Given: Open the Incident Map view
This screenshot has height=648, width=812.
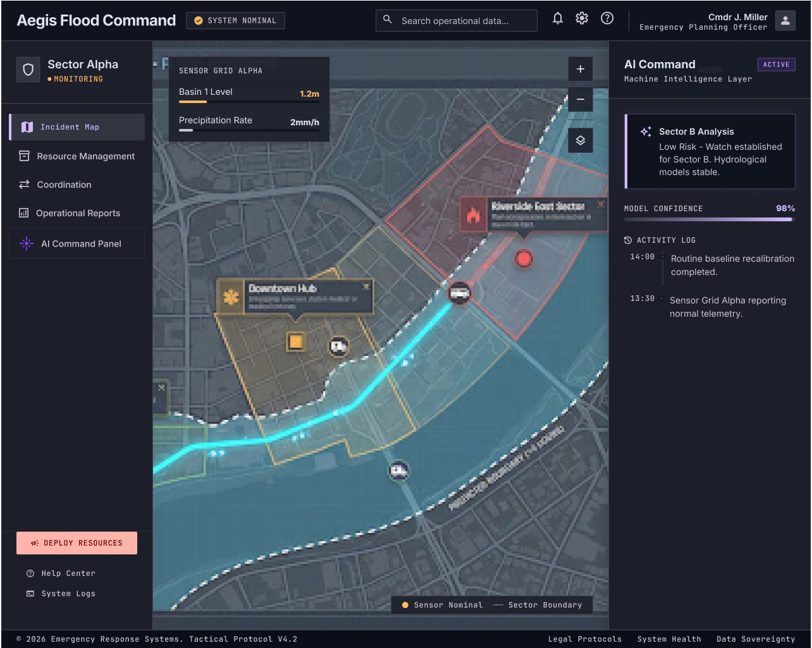Looking at the screenshot, I should click(77, 127).
